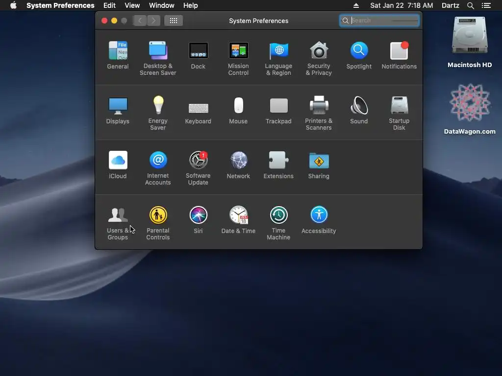Open Printers & Scanners pane
502x376 pixels.
click(x=319, y=113)
